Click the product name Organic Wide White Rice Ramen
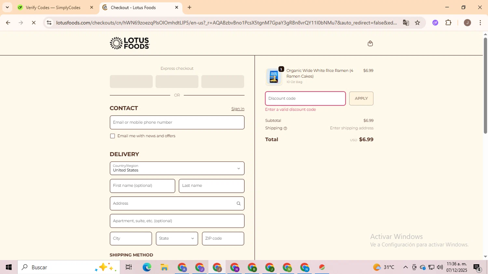The width and height of the screenshot is (488, 274). [320, 73]
